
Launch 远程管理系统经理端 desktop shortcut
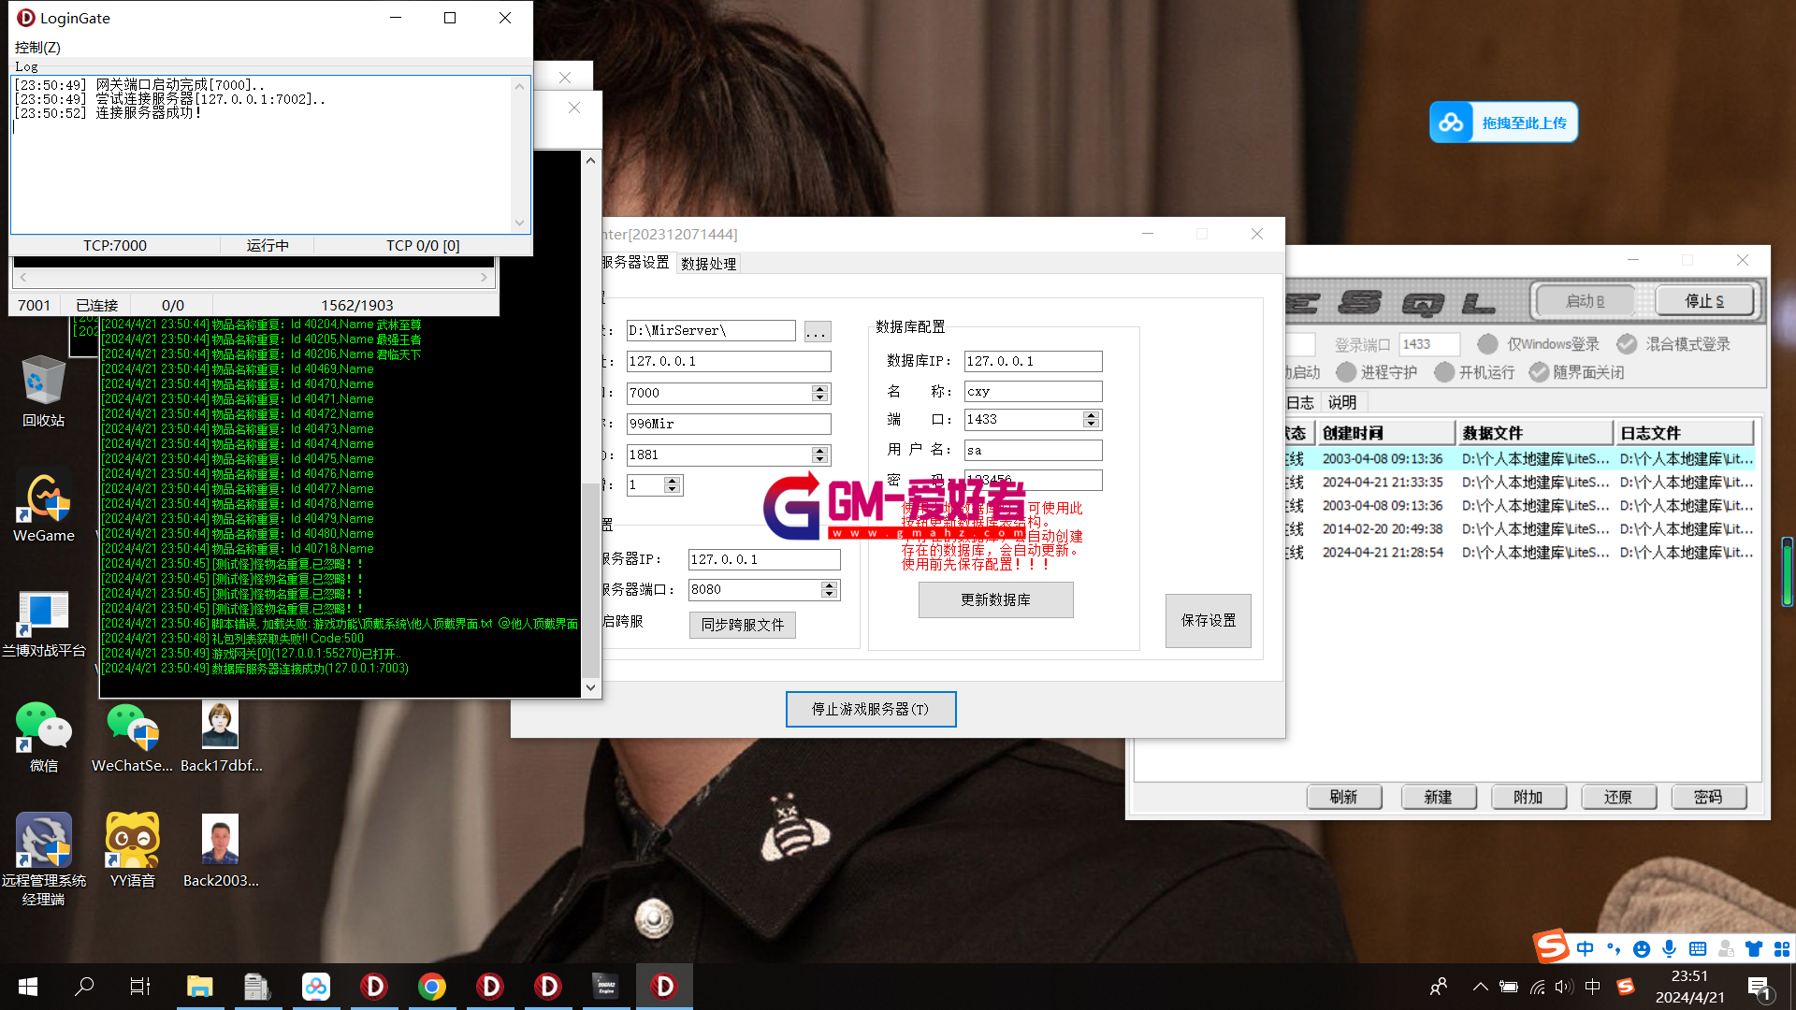(43, 858)
